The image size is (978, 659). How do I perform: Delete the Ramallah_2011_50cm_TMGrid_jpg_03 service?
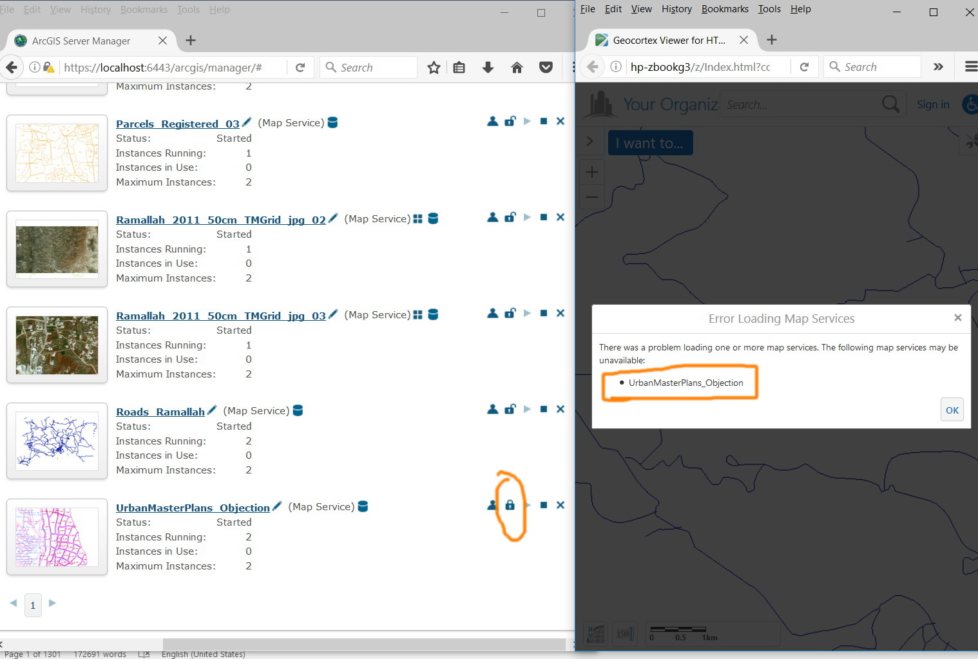561,313
